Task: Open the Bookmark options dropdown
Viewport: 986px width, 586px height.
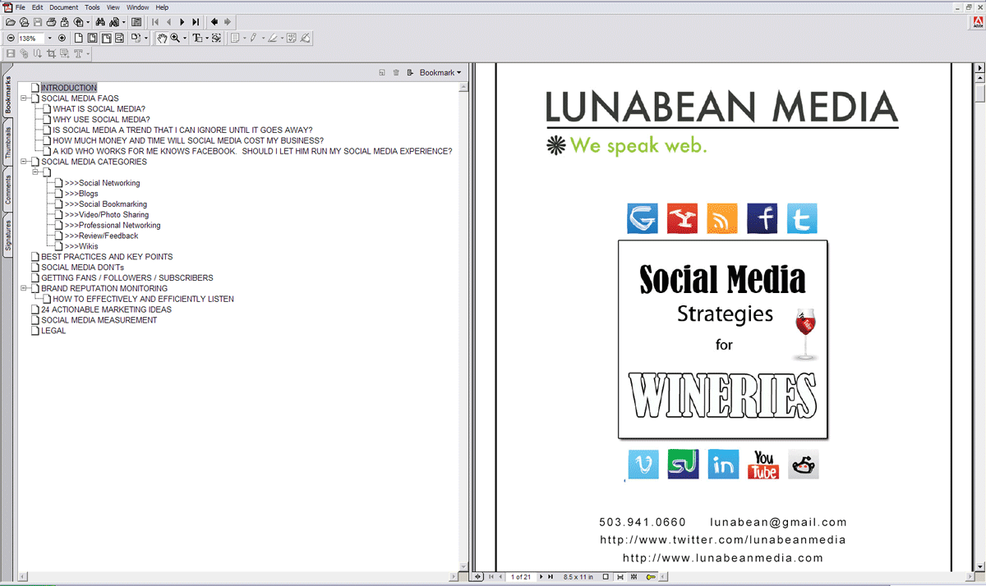Action: click(x=440, y=72)
